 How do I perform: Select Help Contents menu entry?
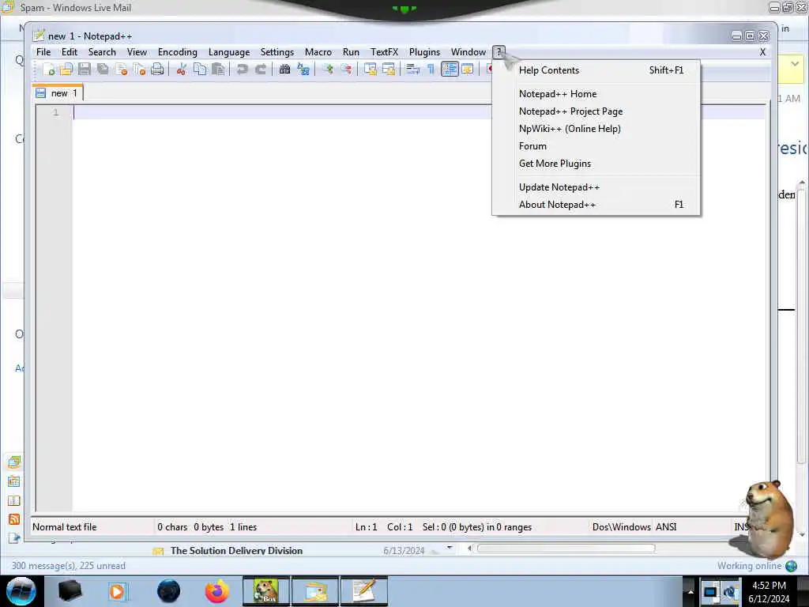coord(596,70)
